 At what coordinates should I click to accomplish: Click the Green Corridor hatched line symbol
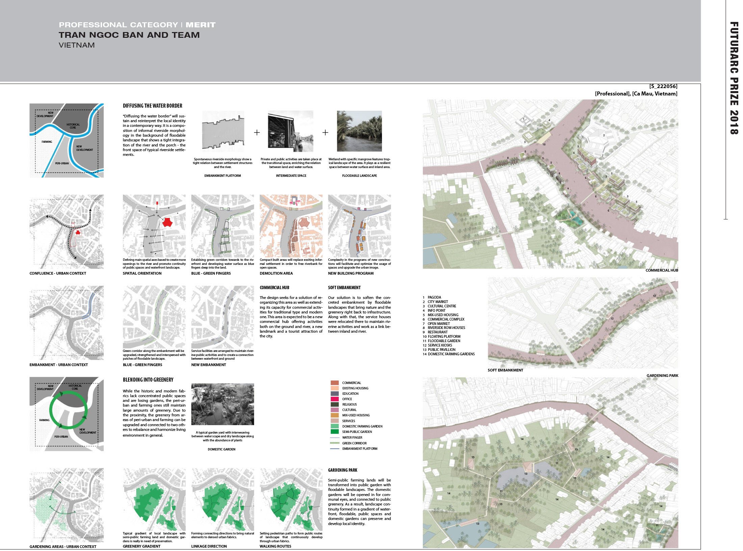pos(334,443)
